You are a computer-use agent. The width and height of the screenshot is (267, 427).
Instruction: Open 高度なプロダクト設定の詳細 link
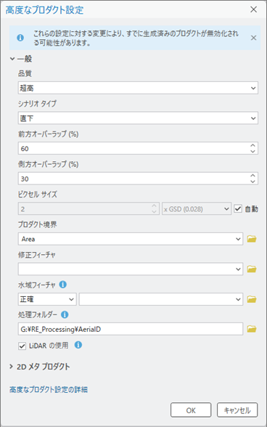(x=49, y=389)
